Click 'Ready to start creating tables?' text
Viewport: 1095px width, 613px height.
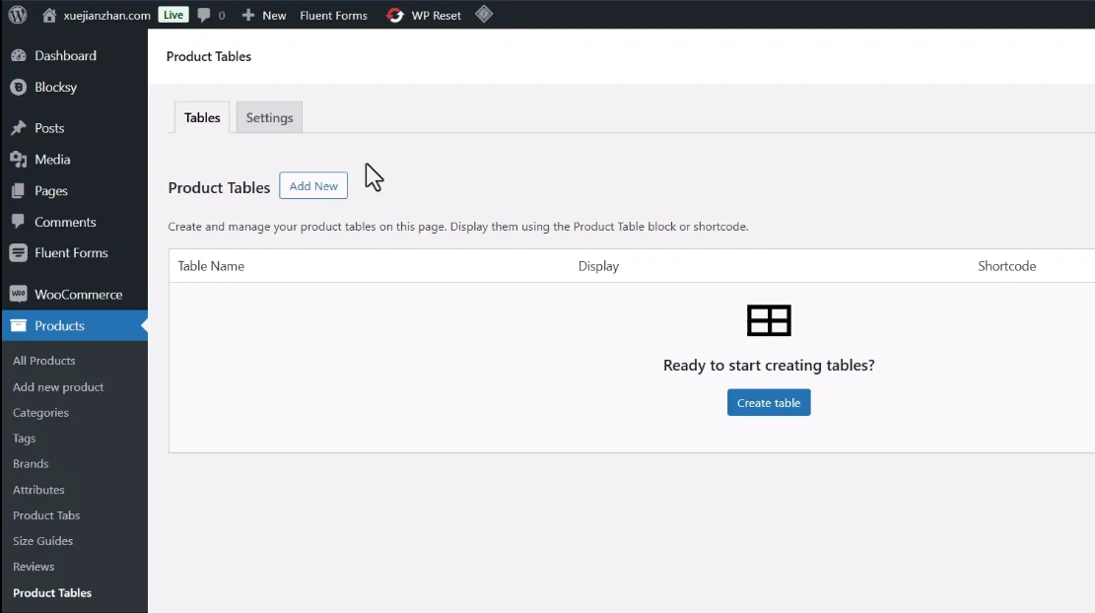[769, 366]
